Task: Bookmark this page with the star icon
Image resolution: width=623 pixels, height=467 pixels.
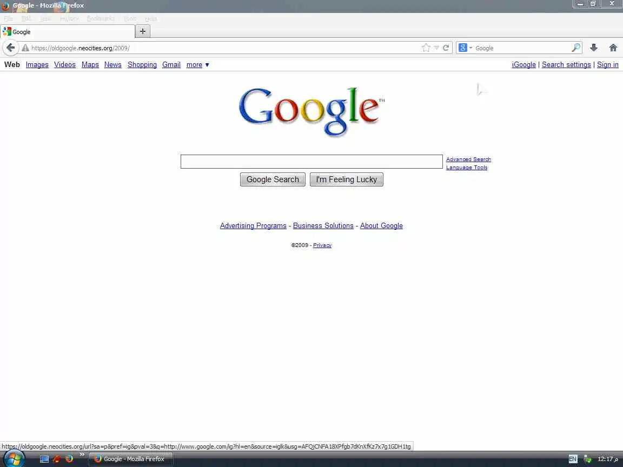Action: point(426,48)
